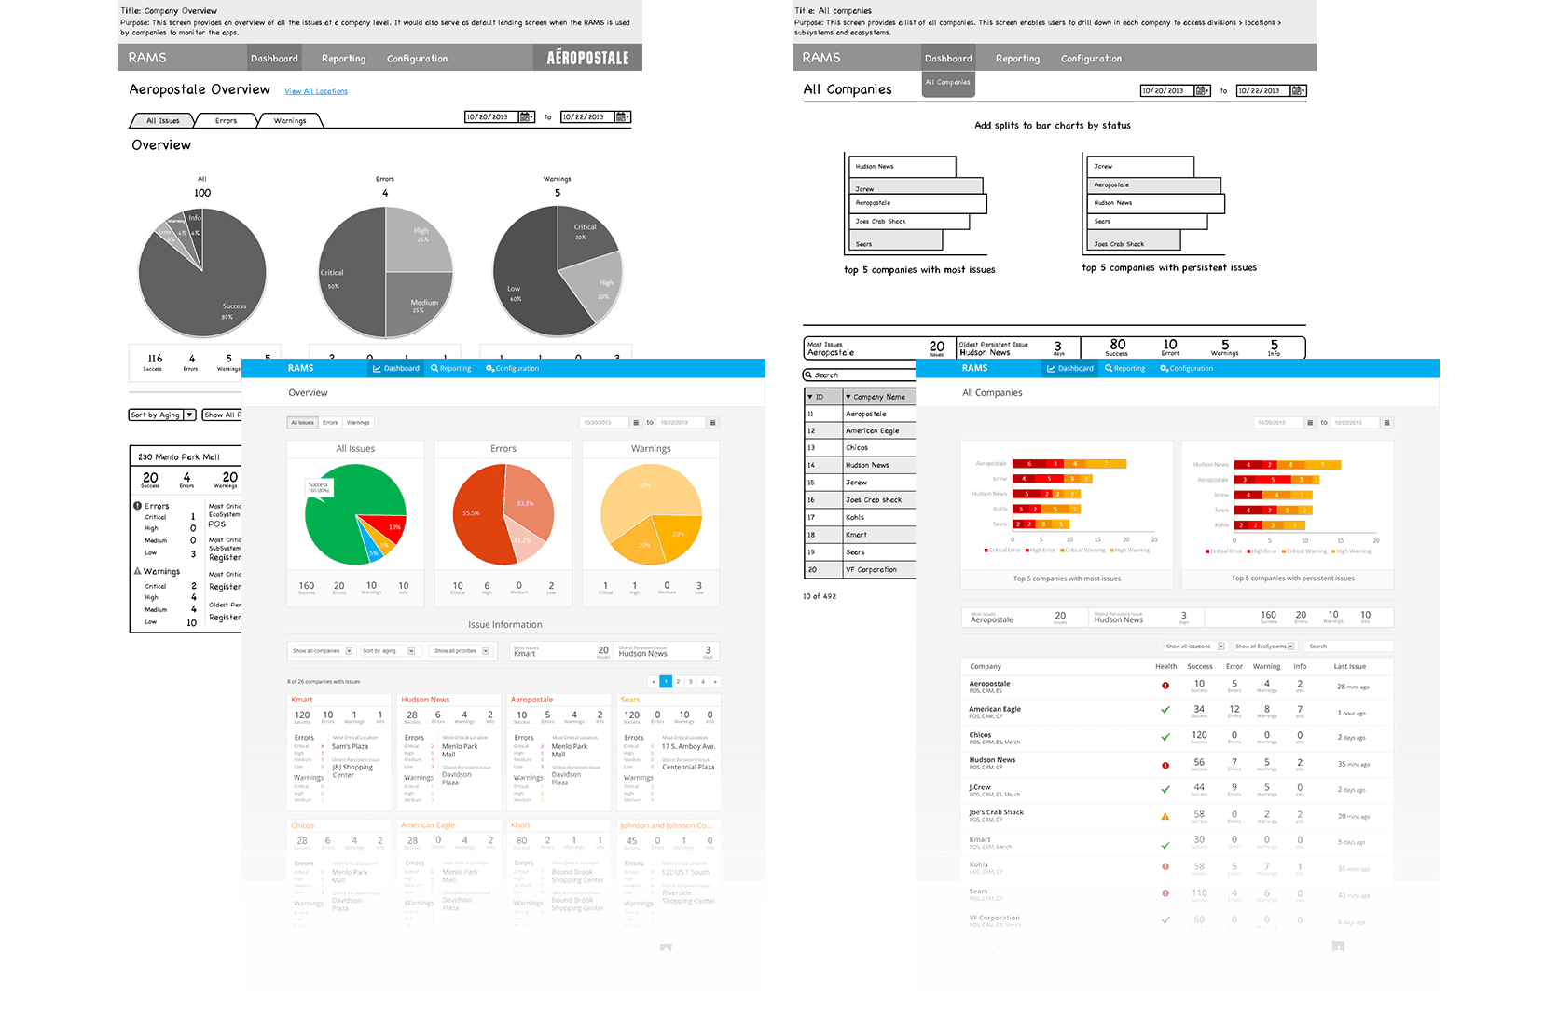Click High Warning legend swatch in persistent issues chart
The height and width of the screenshot is (1021, 1558).
(x=1333, y=551)
